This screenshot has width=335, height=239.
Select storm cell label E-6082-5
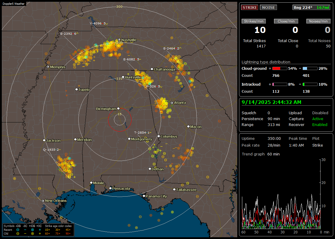(x=132, y=59)
